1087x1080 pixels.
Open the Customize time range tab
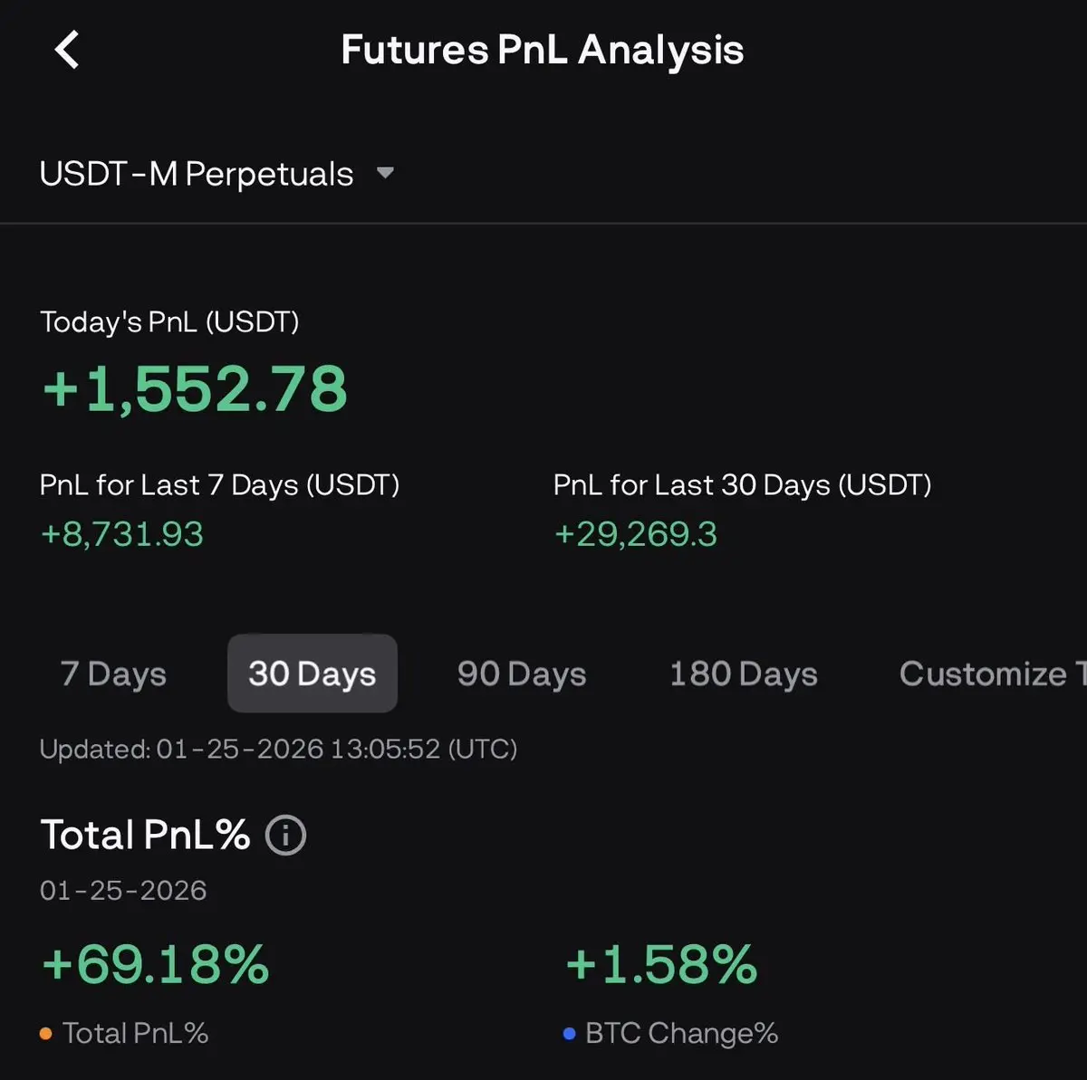point(987,674)
